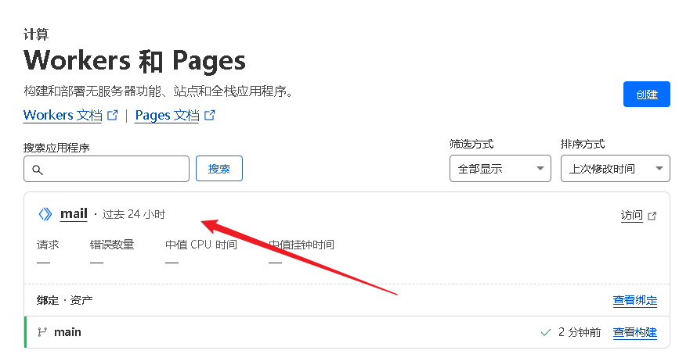
Task: Click the git branch icon beside main
Action: click(42, 332)
